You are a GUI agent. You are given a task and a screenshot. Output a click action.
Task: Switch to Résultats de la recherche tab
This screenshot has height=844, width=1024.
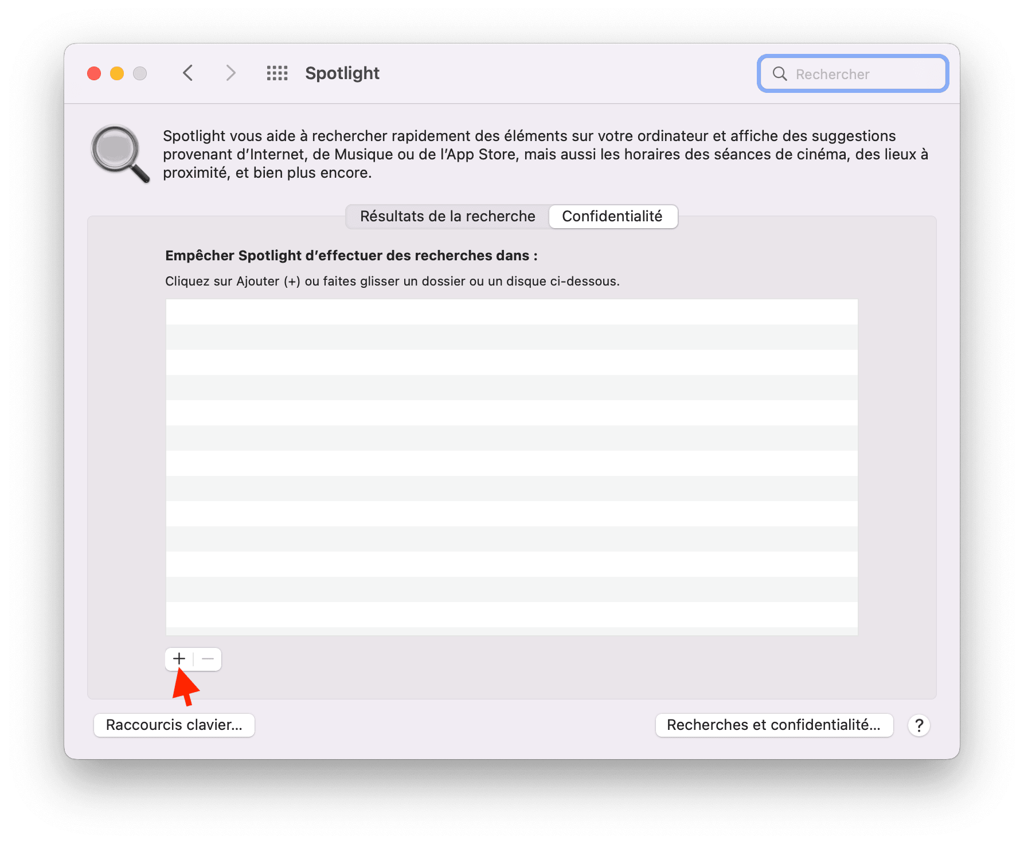point(448,216)
